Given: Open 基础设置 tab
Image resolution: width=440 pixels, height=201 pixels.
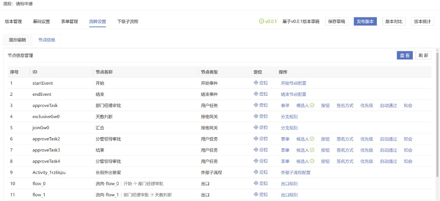Looking at the screenshot, I should 41,21.
